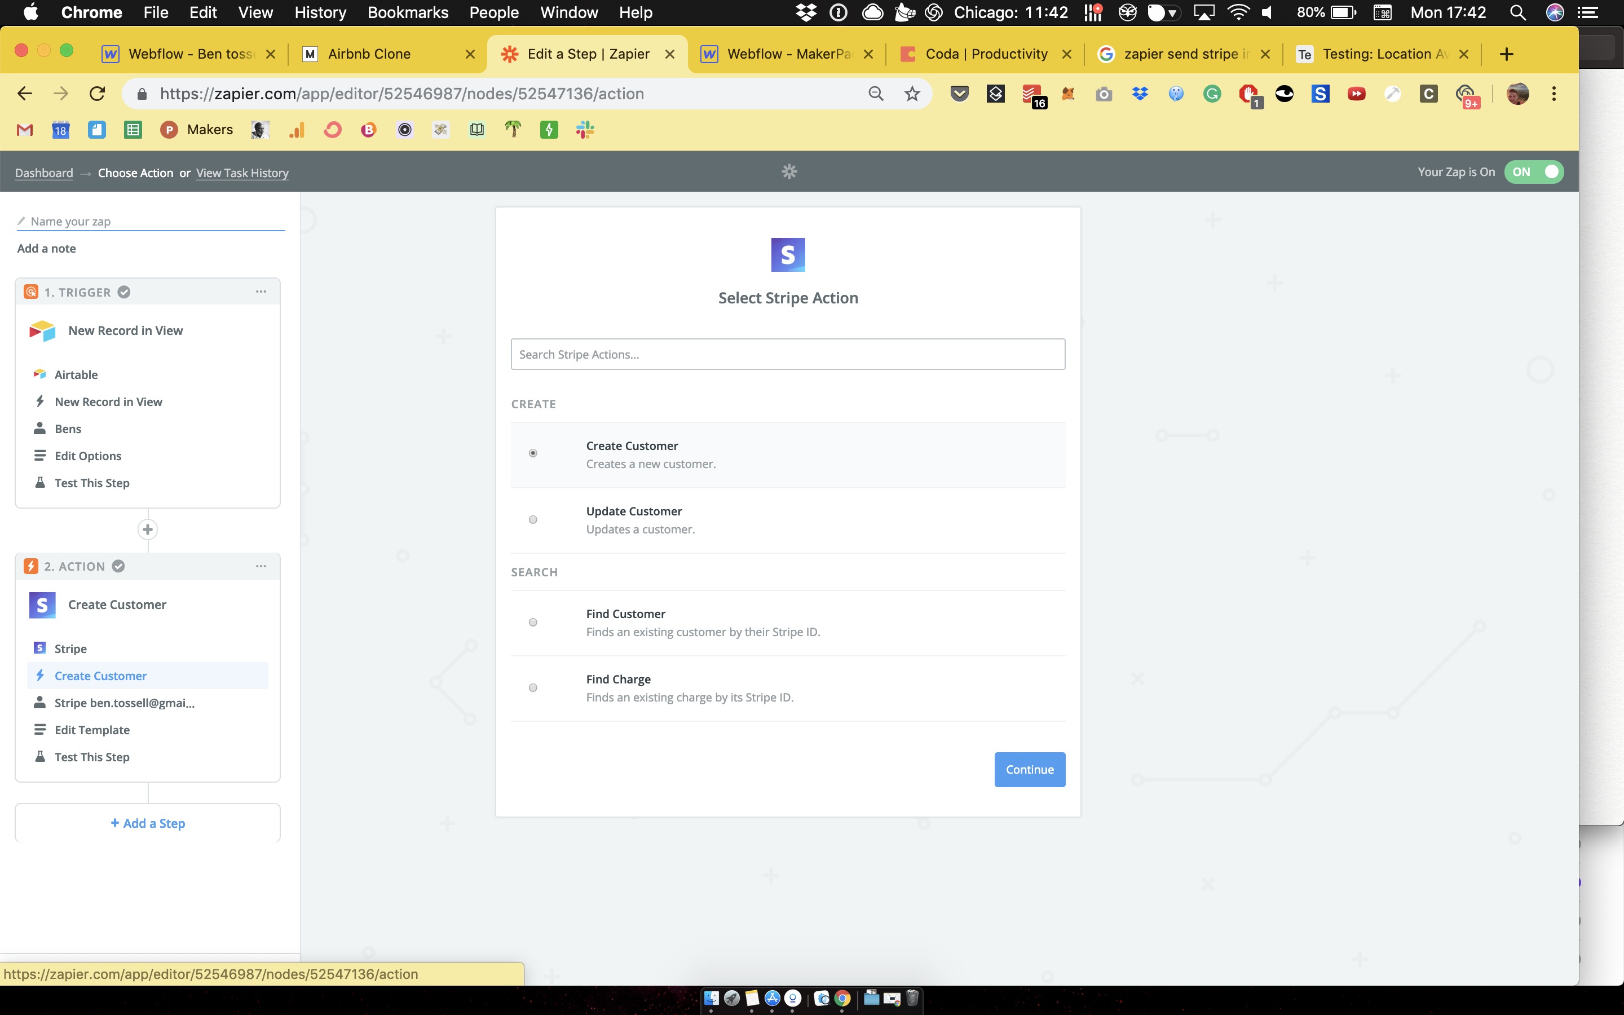Image resolution: width=1624 pixels, height=1015 pixels.
Task: Reload the page with refresh icon
Action: point(98,94)
